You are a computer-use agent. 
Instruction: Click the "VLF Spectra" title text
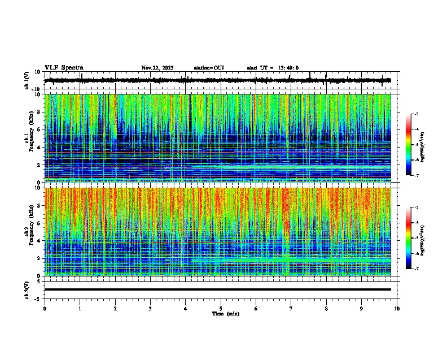click(x=64, y=68)
